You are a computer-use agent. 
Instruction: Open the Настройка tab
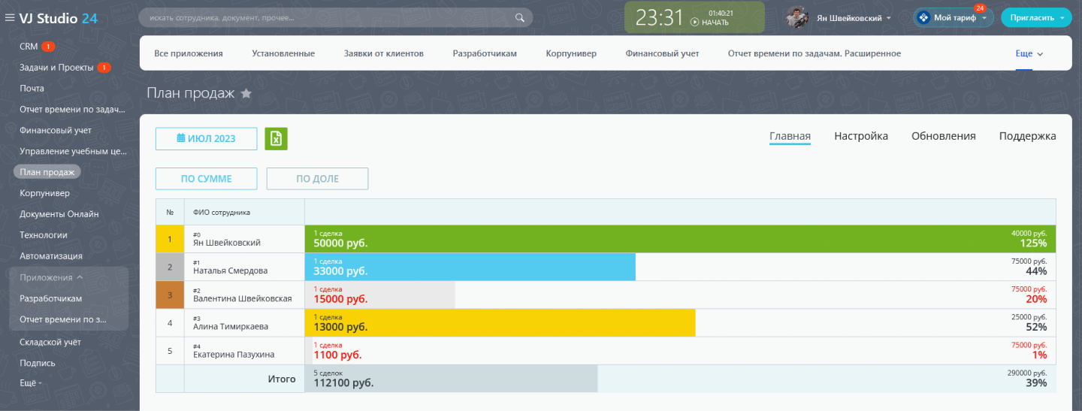point(860,136)
